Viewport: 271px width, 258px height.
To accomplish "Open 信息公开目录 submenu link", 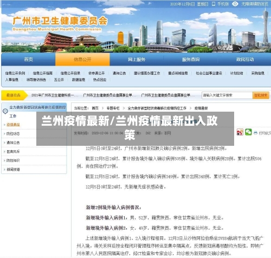I will (x=70, y=73).
